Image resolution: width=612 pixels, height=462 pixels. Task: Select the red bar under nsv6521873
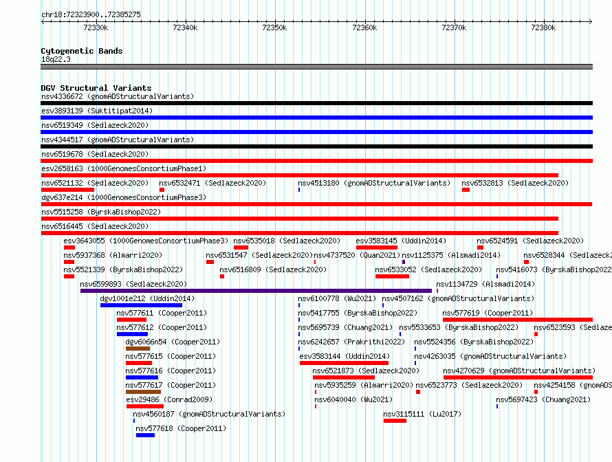coord(343,377)
